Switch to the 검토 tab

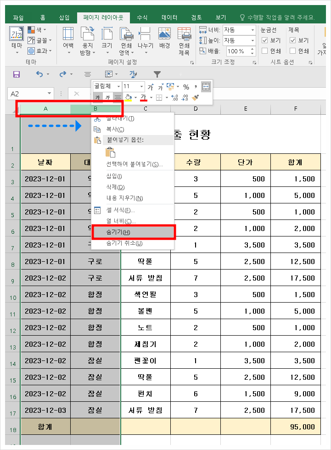pyautogui.click(x=196, y=18)
